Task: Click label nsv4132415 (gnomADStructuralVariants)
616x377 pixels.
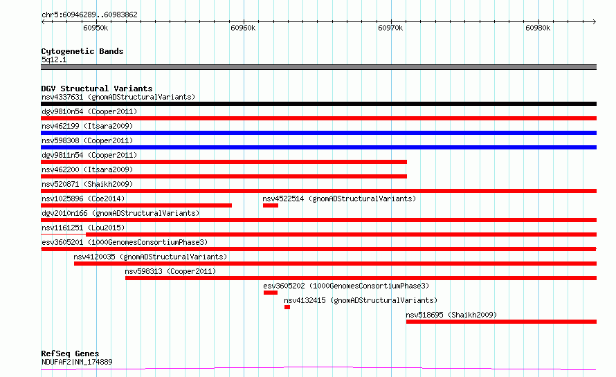Action: click(361, 300)
